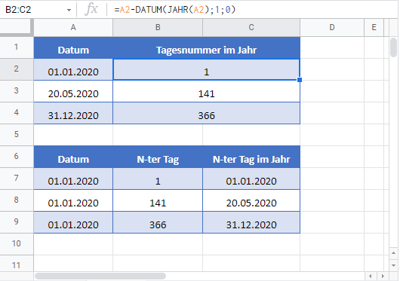Click the 'N-ter Tag im Jahr' header cell
400x281 pixels.
[x=251, y=157]
